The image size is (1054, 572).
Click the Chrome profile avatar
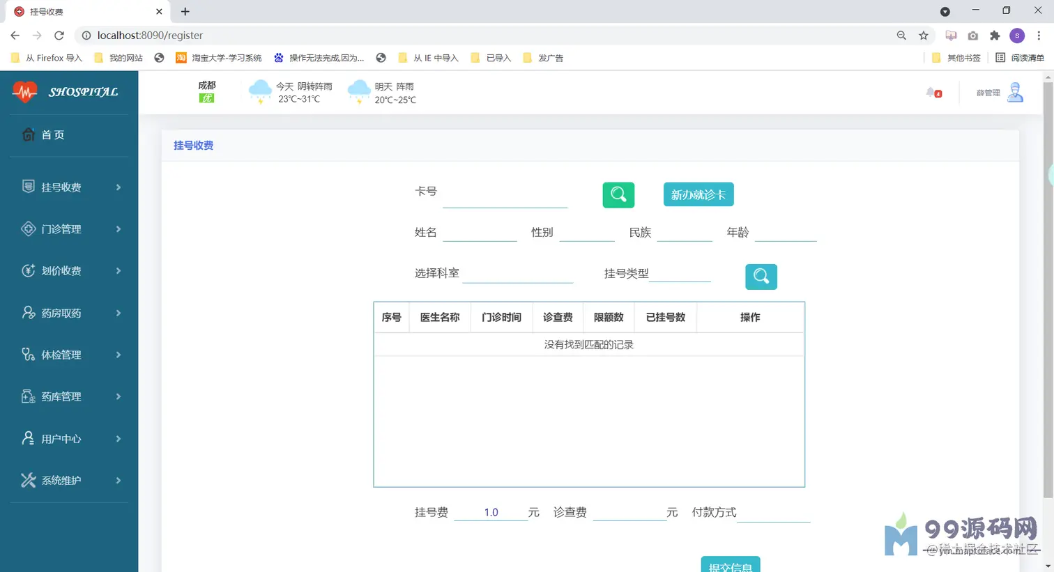pyautogui.click(x=1017, y=36)
